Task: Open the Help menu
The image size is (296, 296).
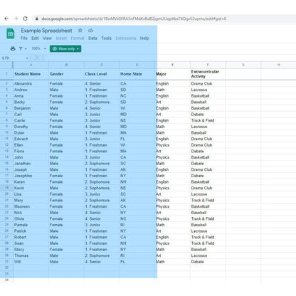Action: point(144,38)
